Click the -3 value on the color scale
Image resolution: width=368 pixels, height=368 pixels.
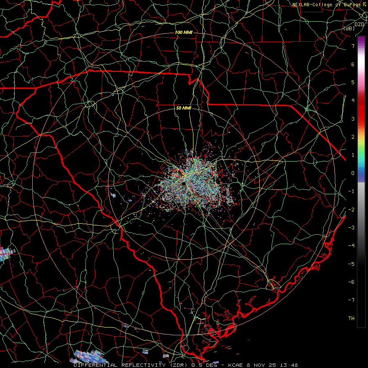click(351, 228)
